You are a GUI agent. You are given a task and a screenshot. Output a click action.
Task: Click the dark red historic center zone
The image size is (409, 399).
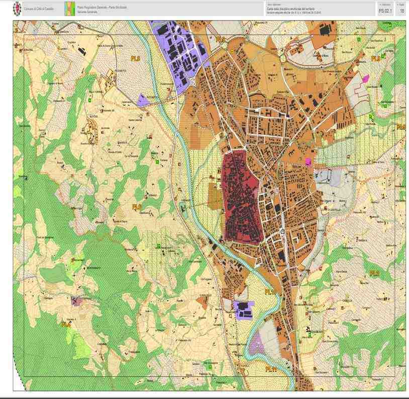[x=240, y=196]
